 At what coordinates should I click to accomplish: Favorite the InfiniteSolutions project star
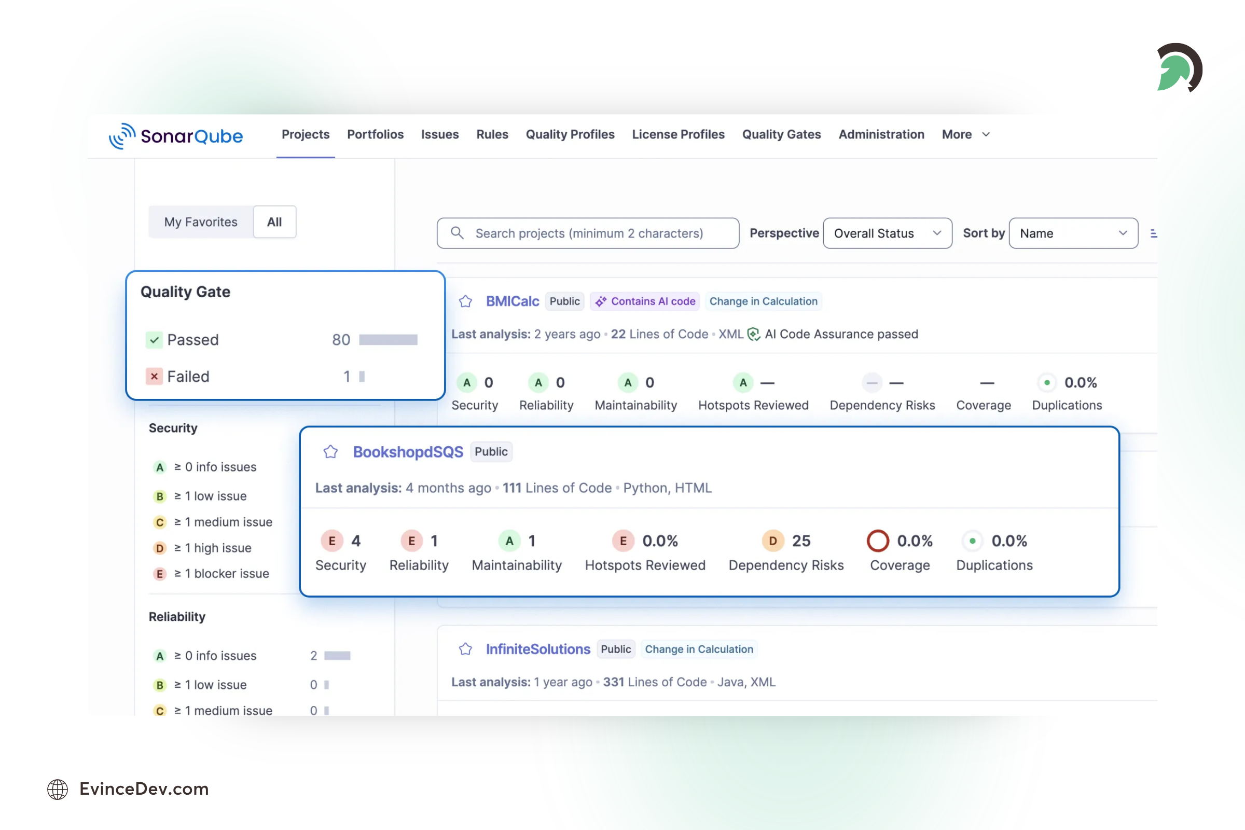pos(465,649)
